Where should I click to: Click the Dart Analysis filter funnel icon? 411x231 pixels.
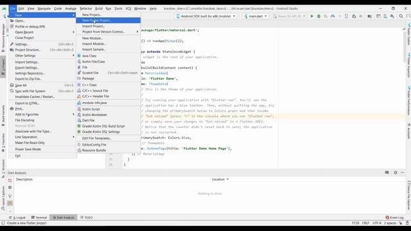tap(10, 196)
